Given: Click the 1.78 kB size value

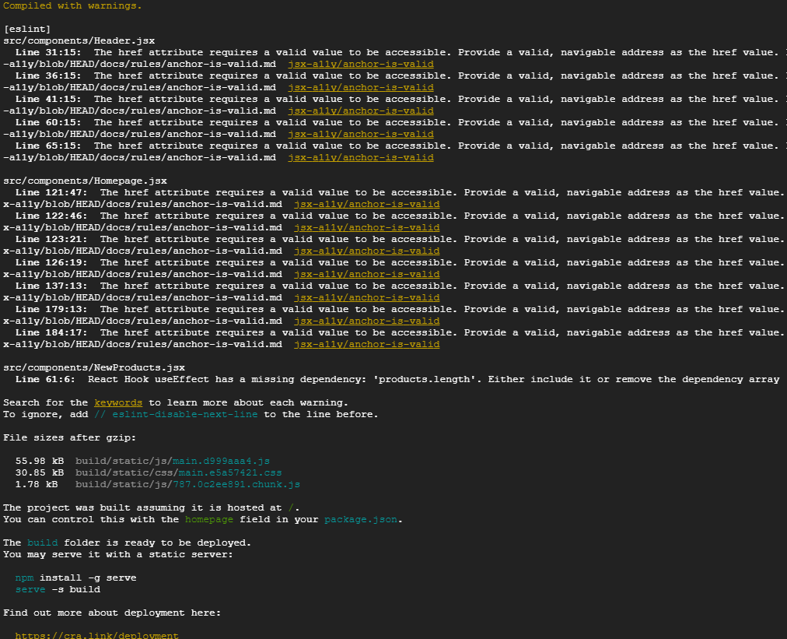Looking at the screenshot, I should tap(37, 485).
